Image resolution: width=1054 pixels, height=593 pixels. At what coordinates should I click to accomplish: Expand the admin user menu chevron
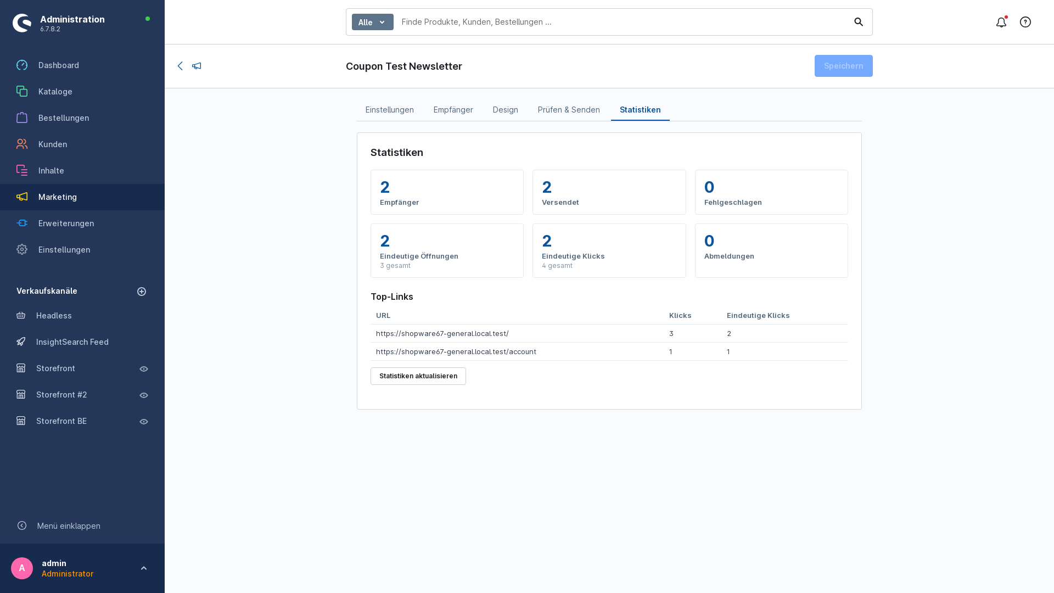pos(144,568)
